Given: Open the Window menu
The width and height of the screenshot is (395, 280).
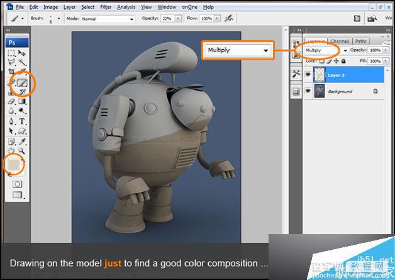Looking at the screenshot, I should point(167,7).
